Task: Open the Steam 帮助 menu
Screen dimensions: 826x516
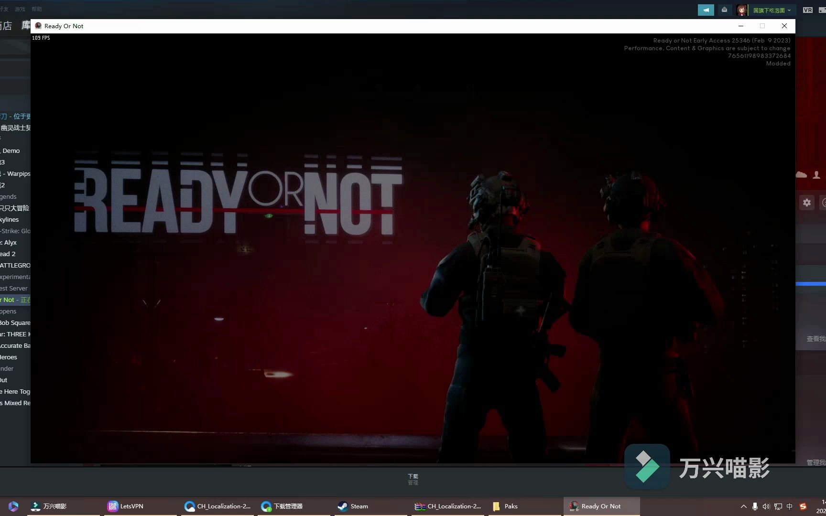Action: pyautogui.click(x=37, y=9)
